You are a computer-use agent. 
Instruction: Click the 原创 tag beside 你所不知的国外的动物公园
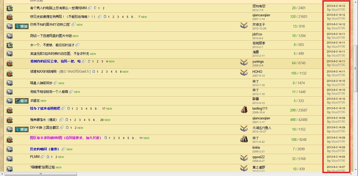[21, 26]
